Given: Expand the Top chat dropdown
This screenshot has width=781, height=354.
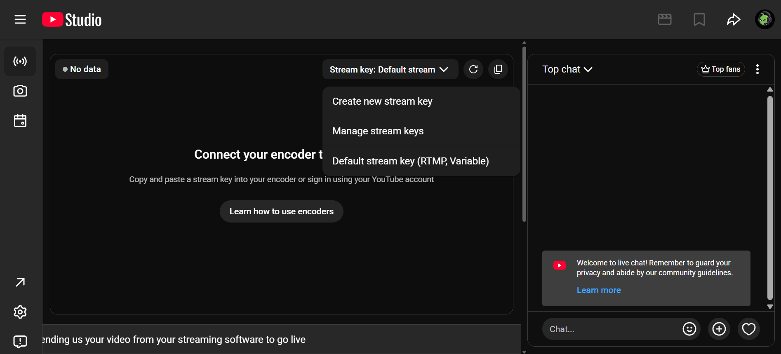Looking at the screenshot, I should (x=567, y=69).
